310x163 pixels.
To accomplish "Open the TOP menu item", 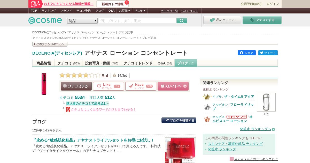I will pos(34,11).
